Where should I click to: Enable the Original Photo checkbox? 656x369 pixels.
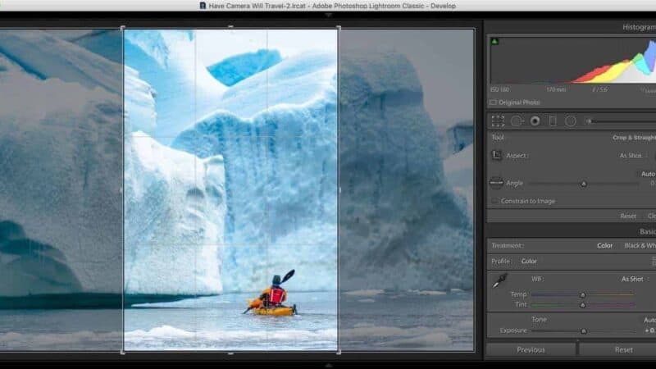(494, 102)
